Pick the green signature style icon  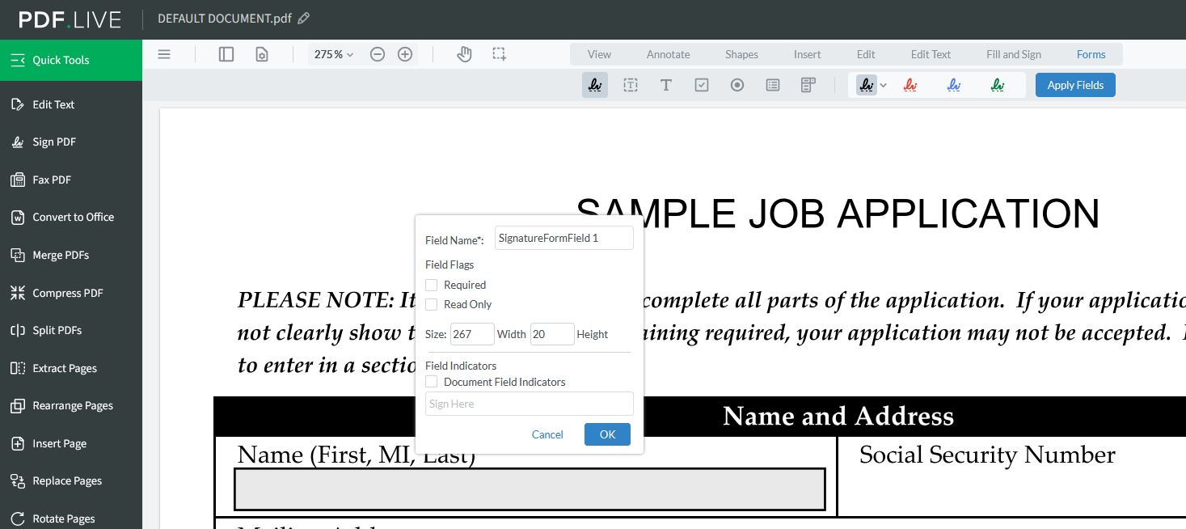click(997, 84)
